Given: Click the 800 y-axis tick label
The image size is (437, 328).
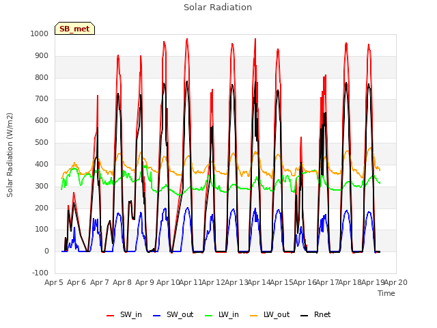Looking at the screenshot, I should point(42,77).
